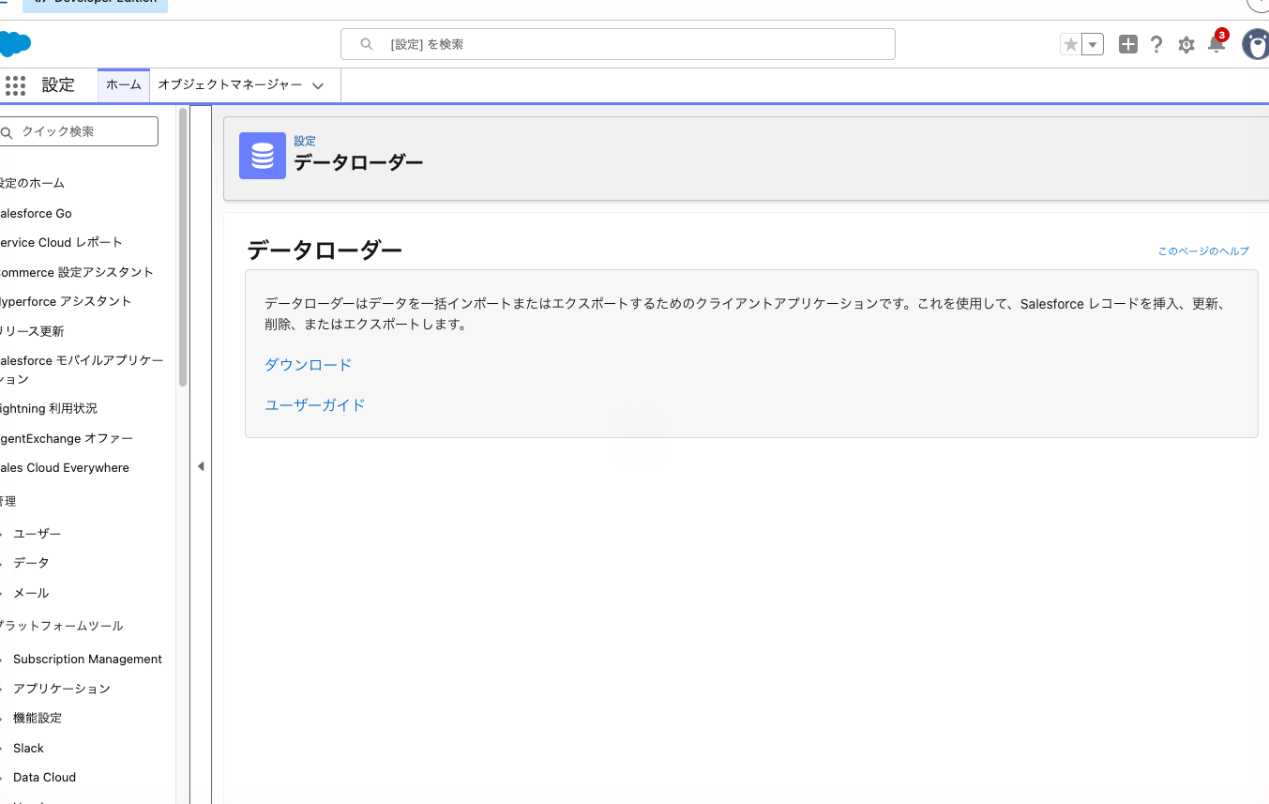Expand the アプリケーション sidebar item
This screenshot has width=1269, height=804.
tap(62, 688)
